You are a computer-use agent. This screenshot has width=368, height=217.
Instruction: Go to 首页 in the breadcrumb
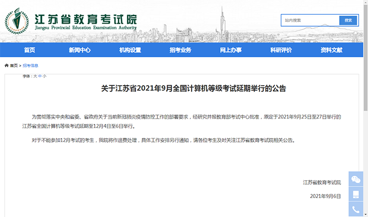(x=14, y=66)
